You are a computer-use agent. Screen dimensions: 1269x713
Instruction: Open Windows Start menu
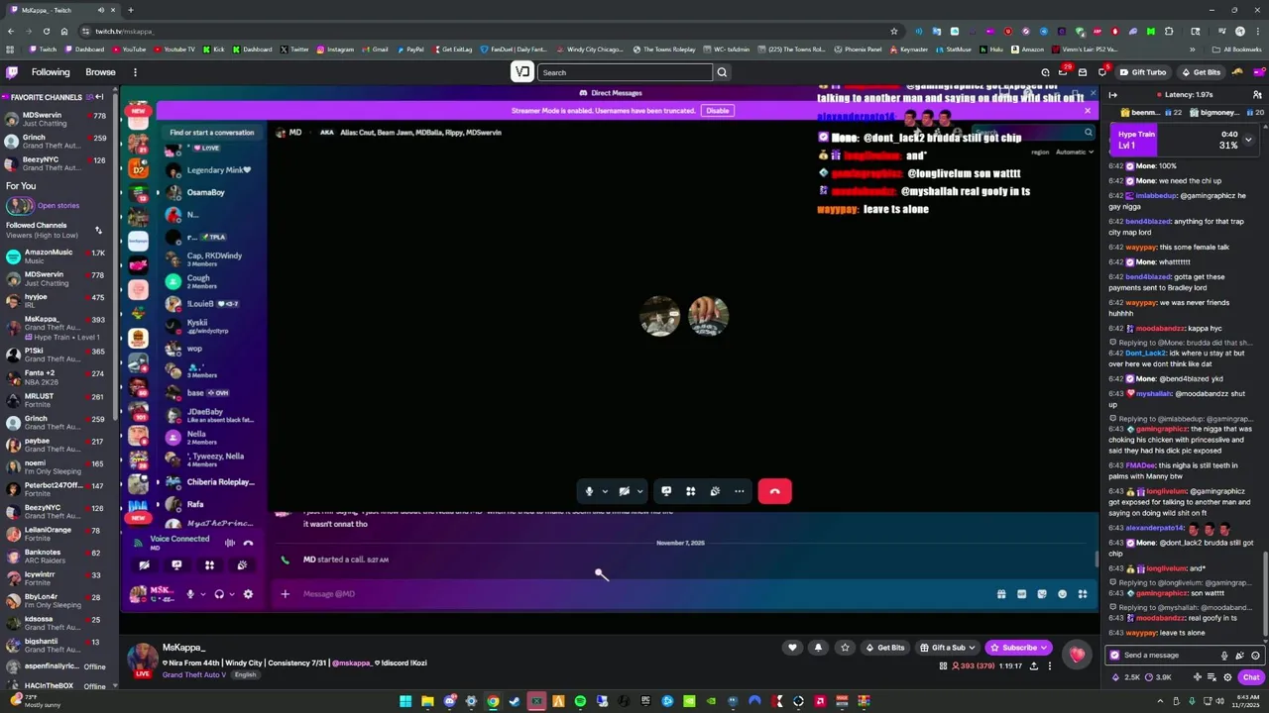point(405,702)
